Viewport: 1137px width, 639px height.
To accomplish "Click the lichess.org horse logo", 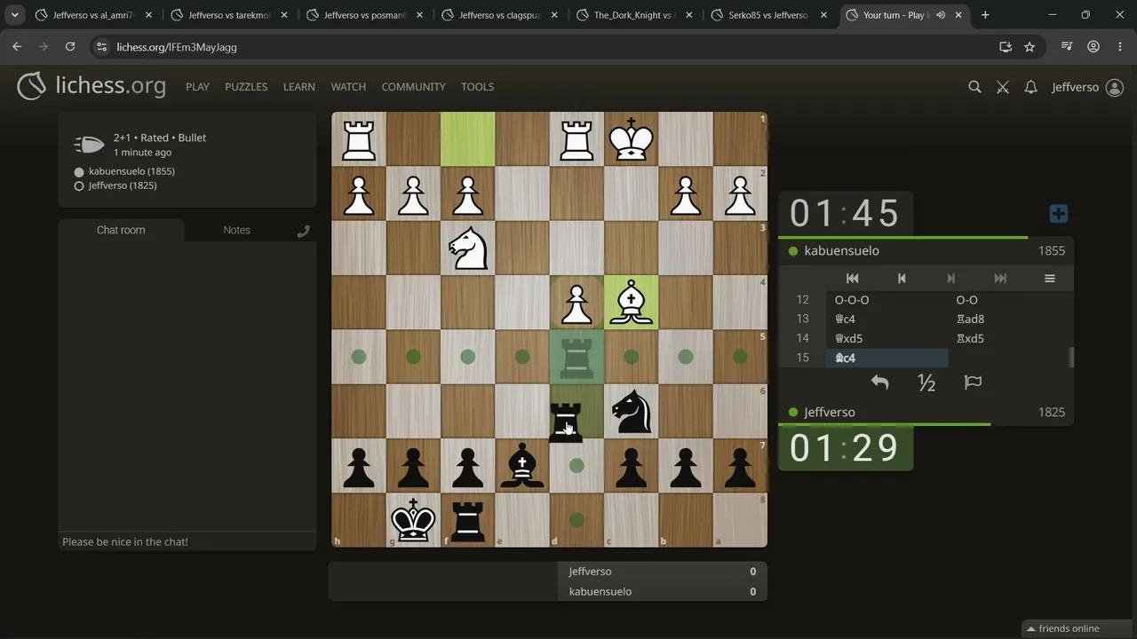I will pyautogui.click(x=31, y=86).
